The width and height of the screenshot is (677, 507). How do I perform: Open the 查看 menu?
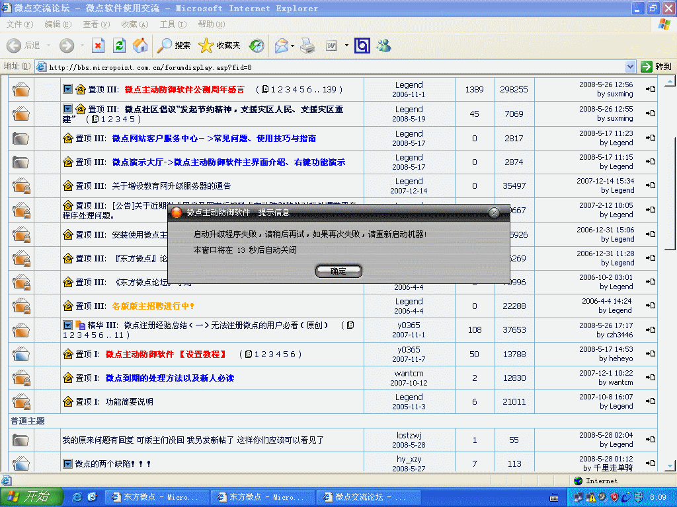(96, 24)
